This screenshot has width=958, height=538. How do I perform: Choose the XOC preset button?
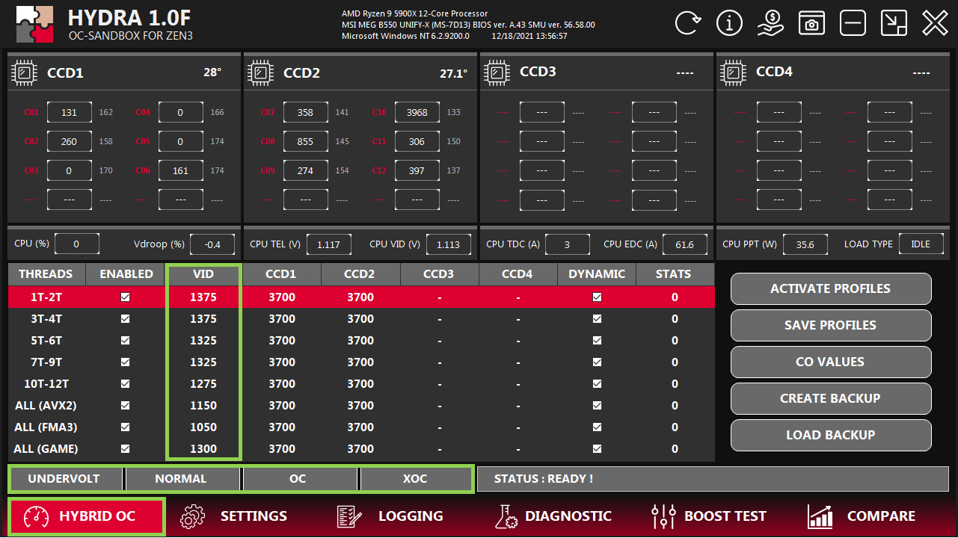(415, 478)
